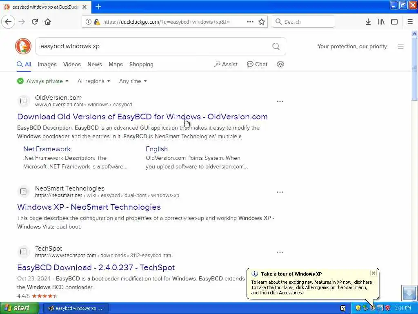Select the All results tab
This screenshot has width=418, height=314.
point(24,64)
